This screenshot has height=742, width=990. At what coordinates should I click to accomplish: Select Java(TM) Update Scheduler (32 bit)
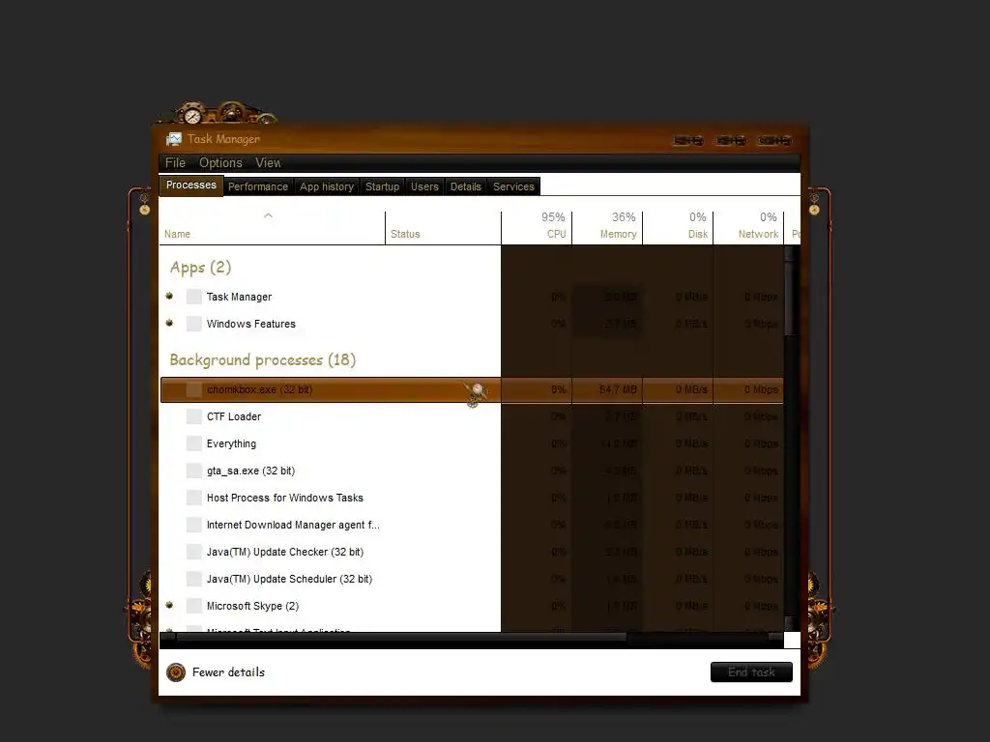pos(472,580)
